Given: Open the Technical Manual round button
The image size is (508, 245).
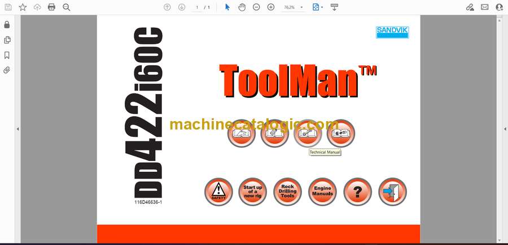Looking at the screenshot, I should (308, 133).
